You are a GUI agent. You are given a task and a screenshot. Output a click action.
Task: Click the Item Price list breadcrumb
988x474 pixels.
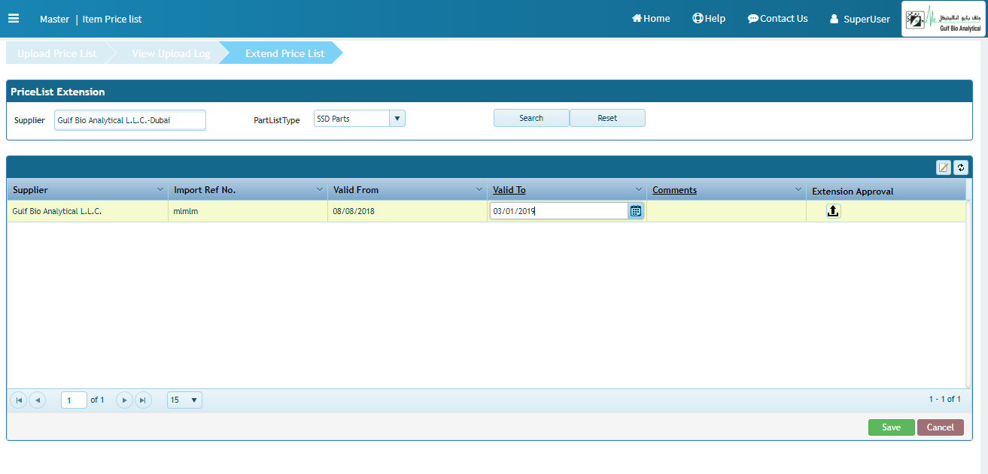click(112, 19)
